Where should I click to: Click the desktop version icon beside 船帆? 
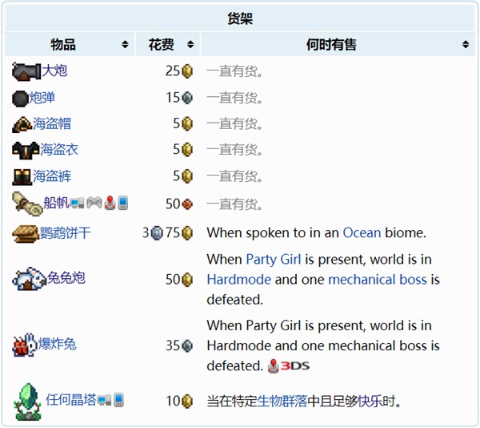tap(77, 204)
